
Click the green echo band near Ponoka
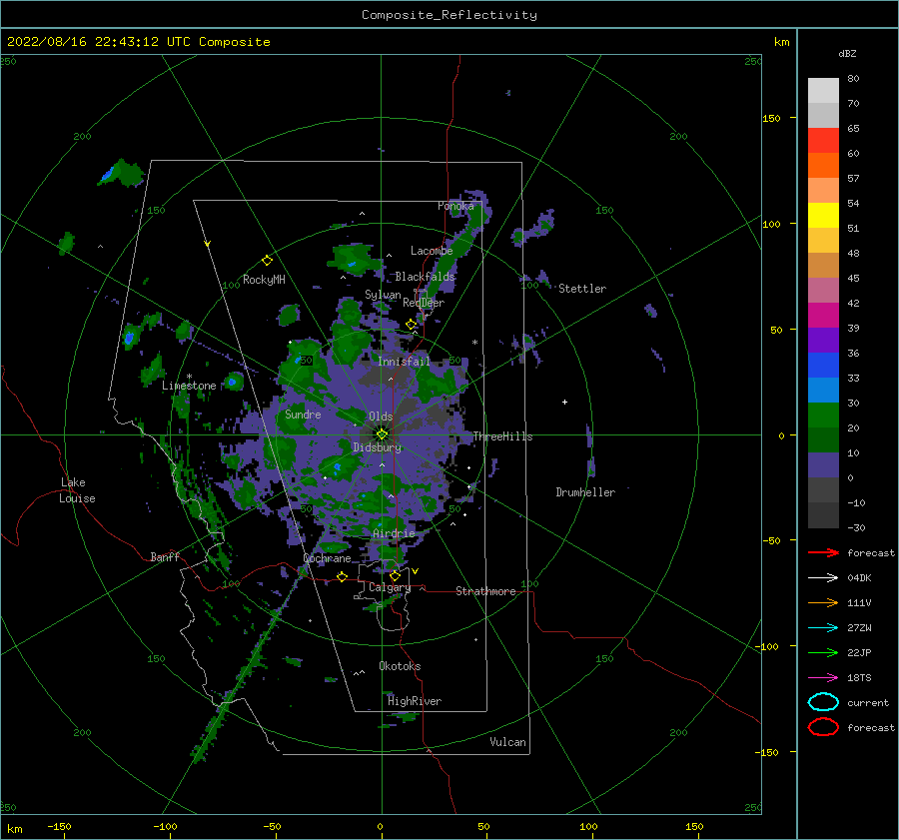pos(454,253)
